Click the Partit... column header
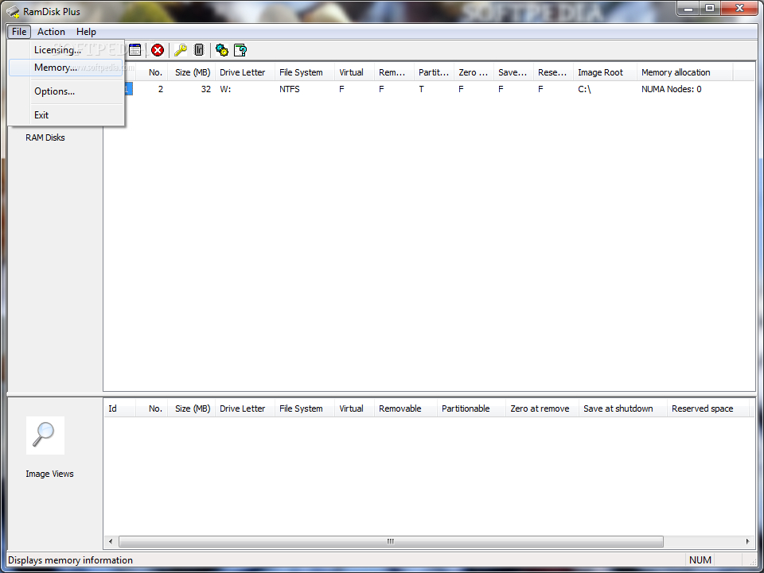 (x=435, y=72)
